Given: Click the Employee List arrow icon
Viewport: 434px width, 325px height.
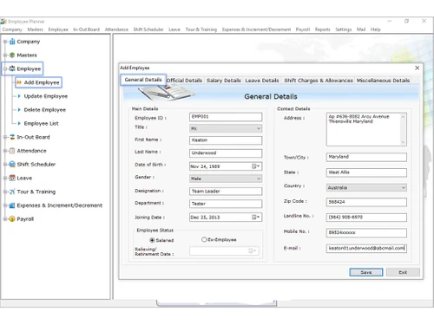Looking at the screenshot, I should pos(19,123).
